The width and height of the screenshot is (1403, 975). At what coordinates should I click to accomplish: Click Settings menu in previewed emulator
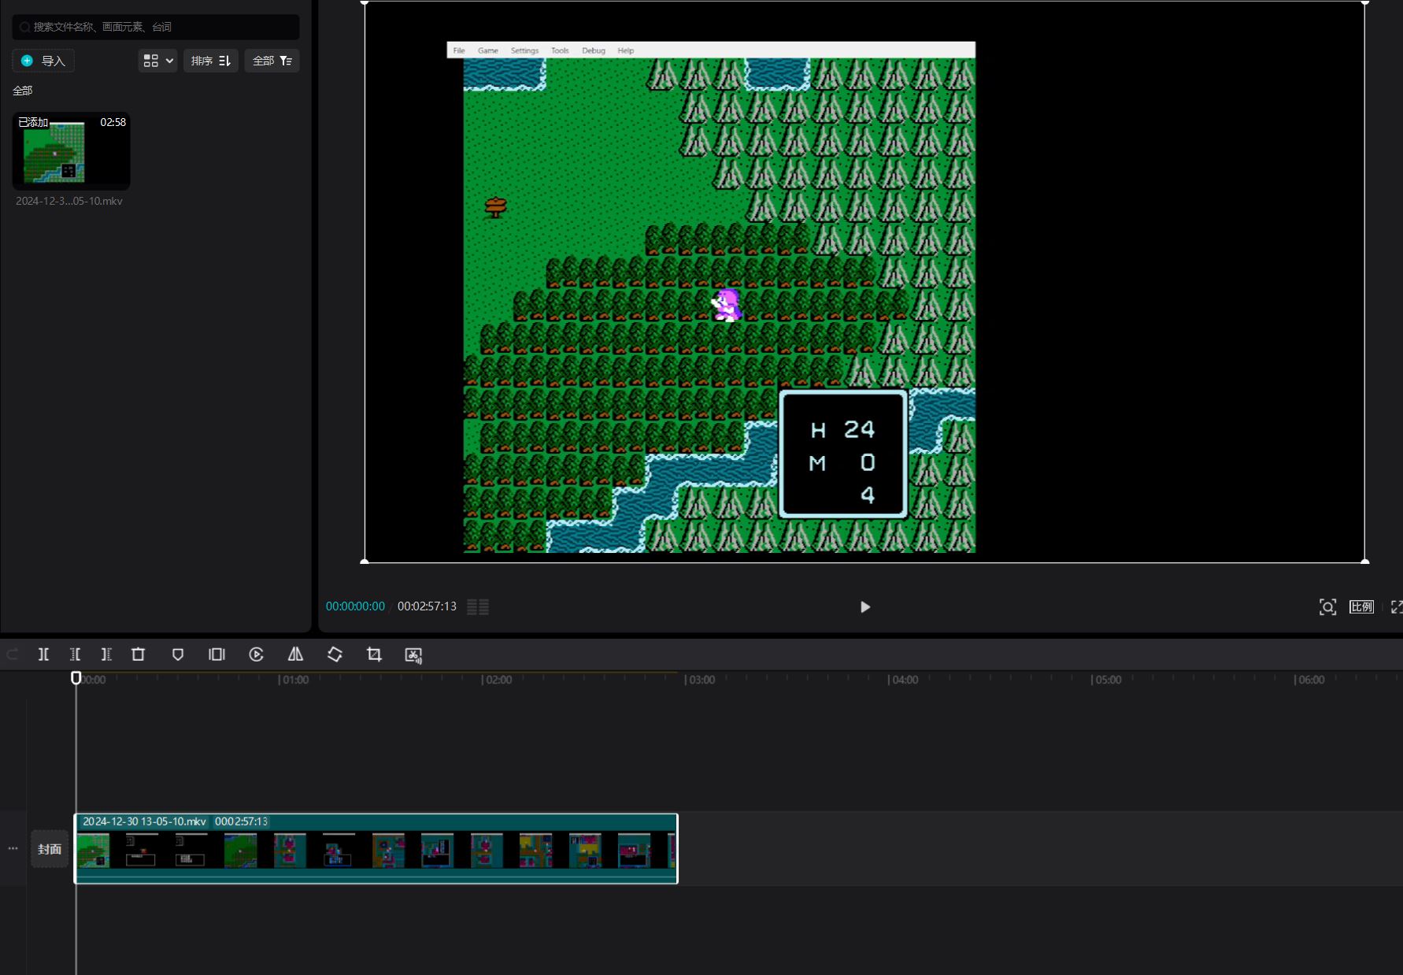pyautogui.click(x=524, y=50)
